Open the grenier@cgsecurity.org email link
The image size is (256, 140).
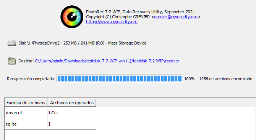[176, 17]
